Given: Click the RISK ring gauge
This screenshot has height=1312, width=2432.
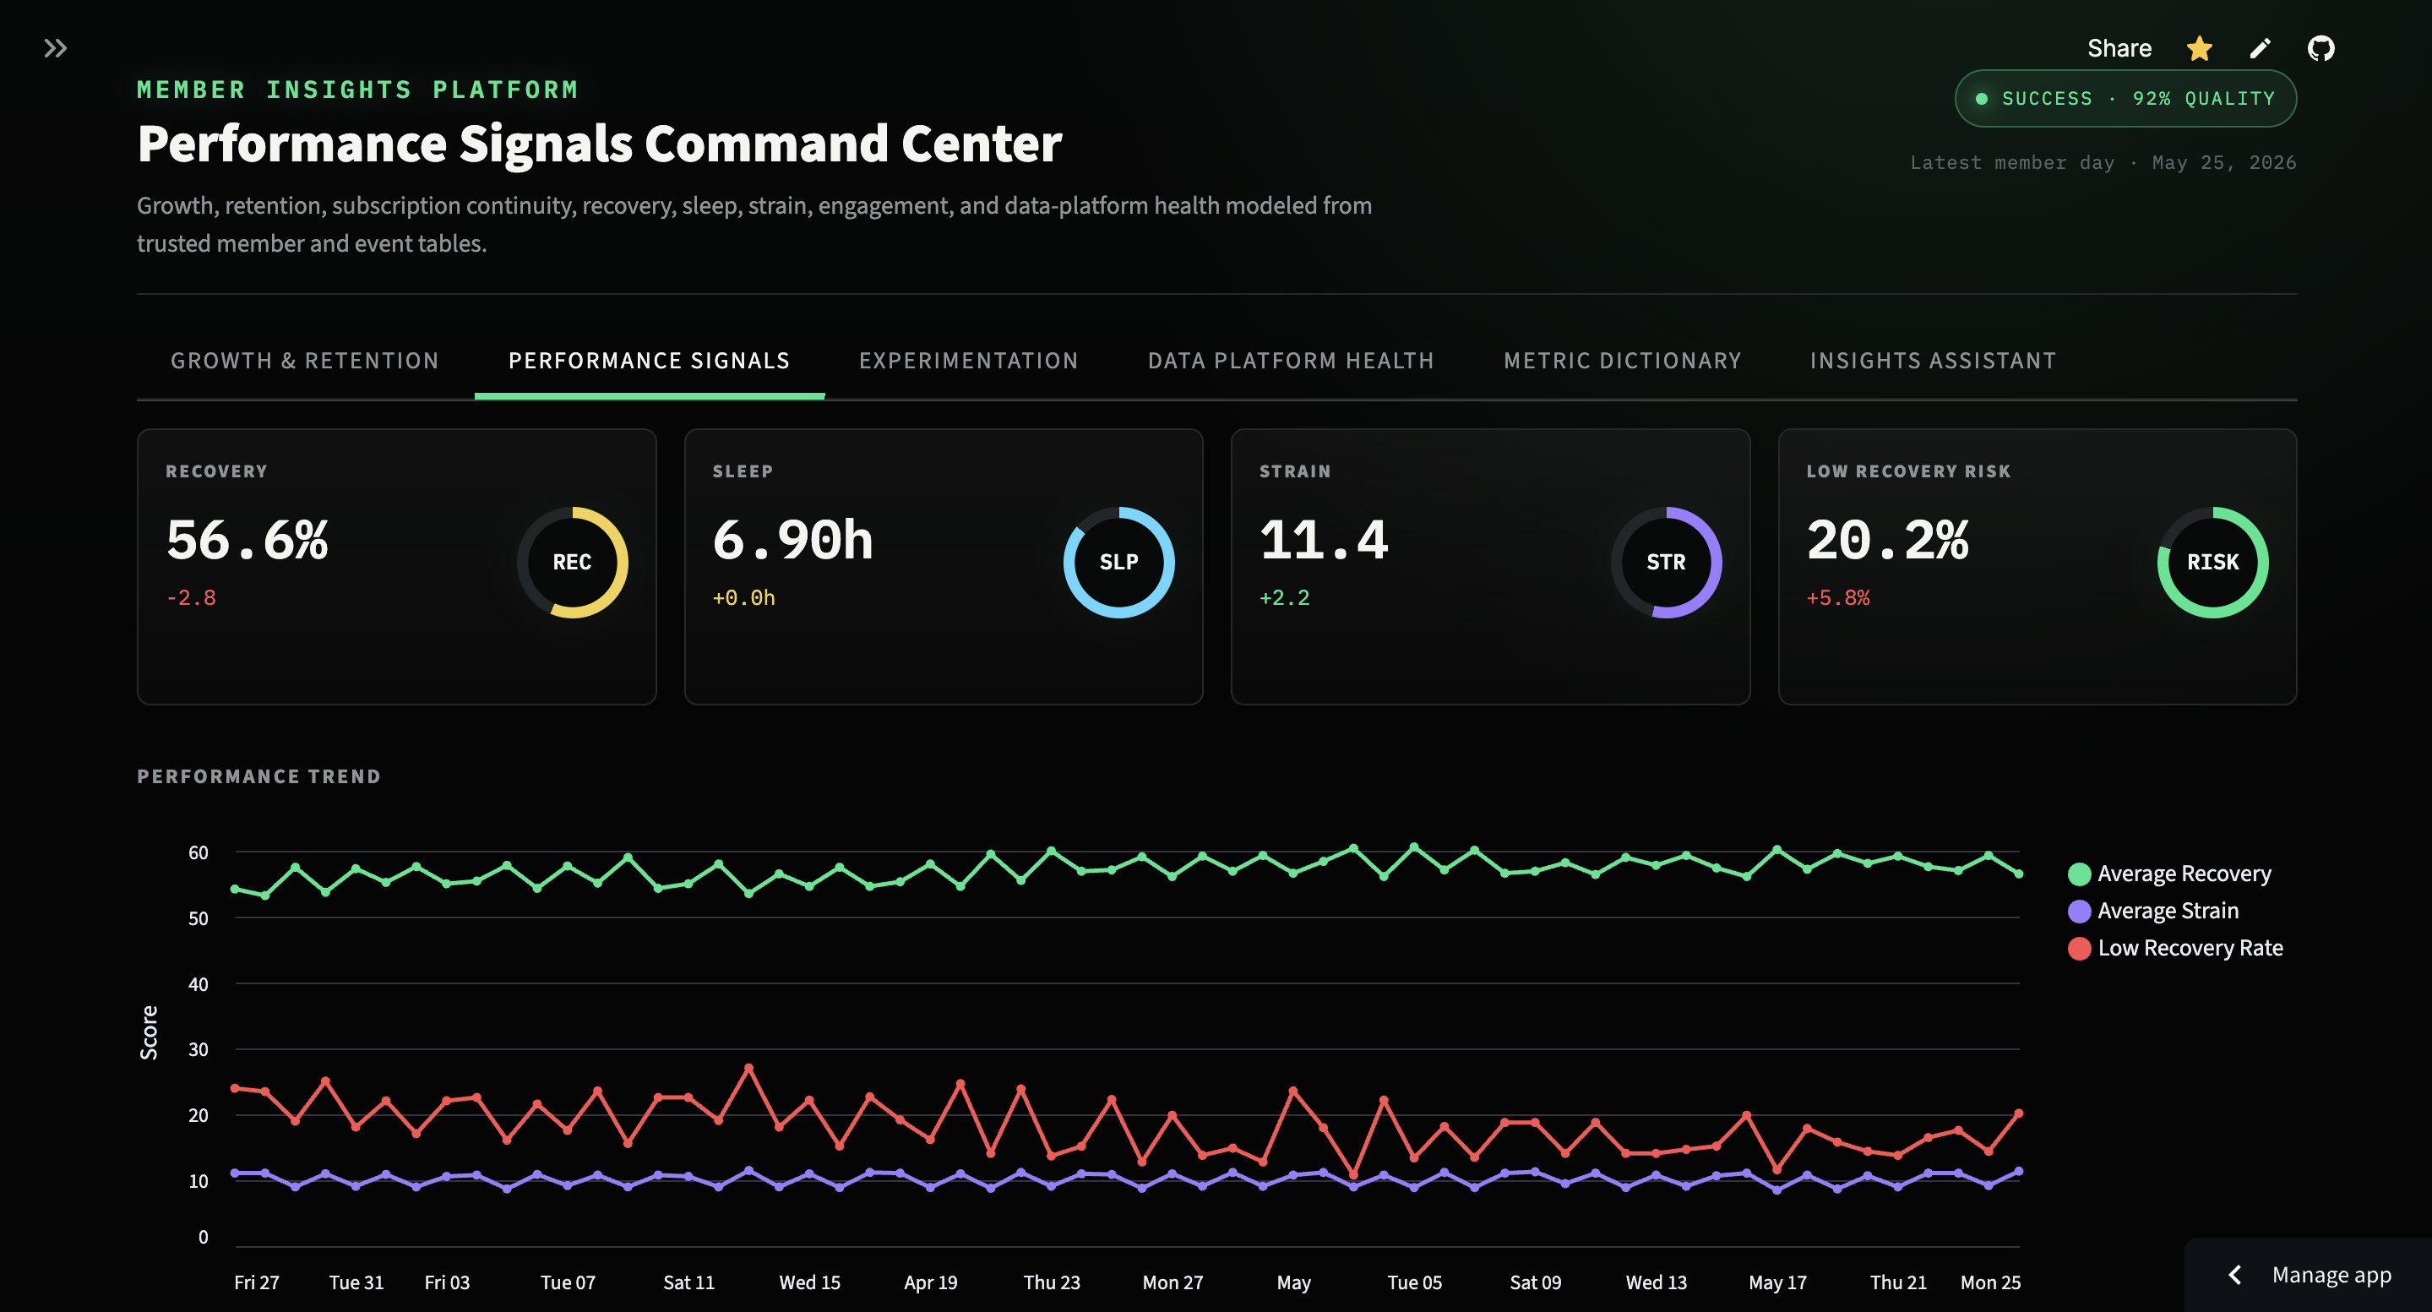Looking at the screenshot, I should pyautogui.click(x=2212, y=563).
